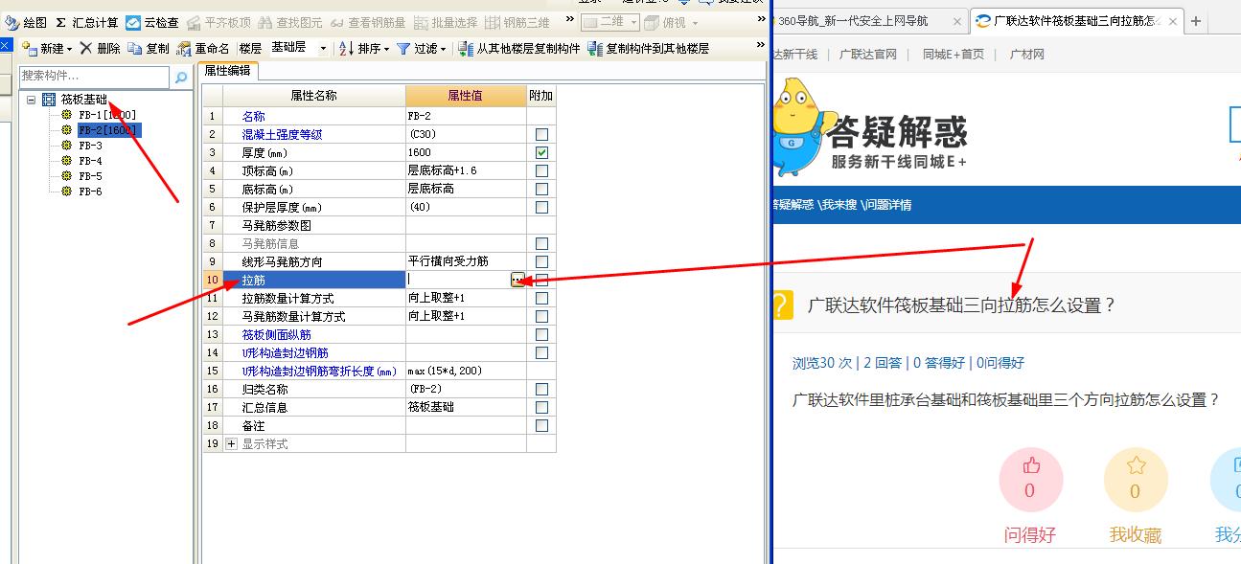The width and height of the screenshot is (1241, 564).
Task: Close the 360导航 browser tab
Action: tap(956, 21)
